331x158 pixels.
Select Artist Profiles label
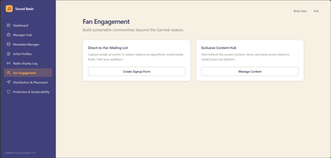(22, 54)
